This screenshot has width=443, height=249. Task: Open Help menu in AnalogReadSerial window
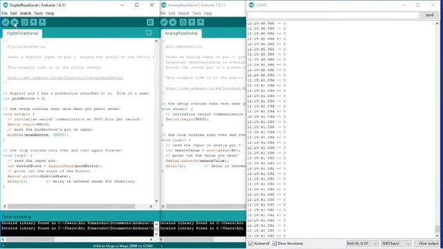(x=208, y=13)
